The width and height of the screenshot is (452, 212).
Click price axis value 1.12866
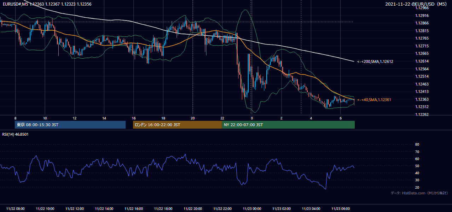(x=422, y=23)
